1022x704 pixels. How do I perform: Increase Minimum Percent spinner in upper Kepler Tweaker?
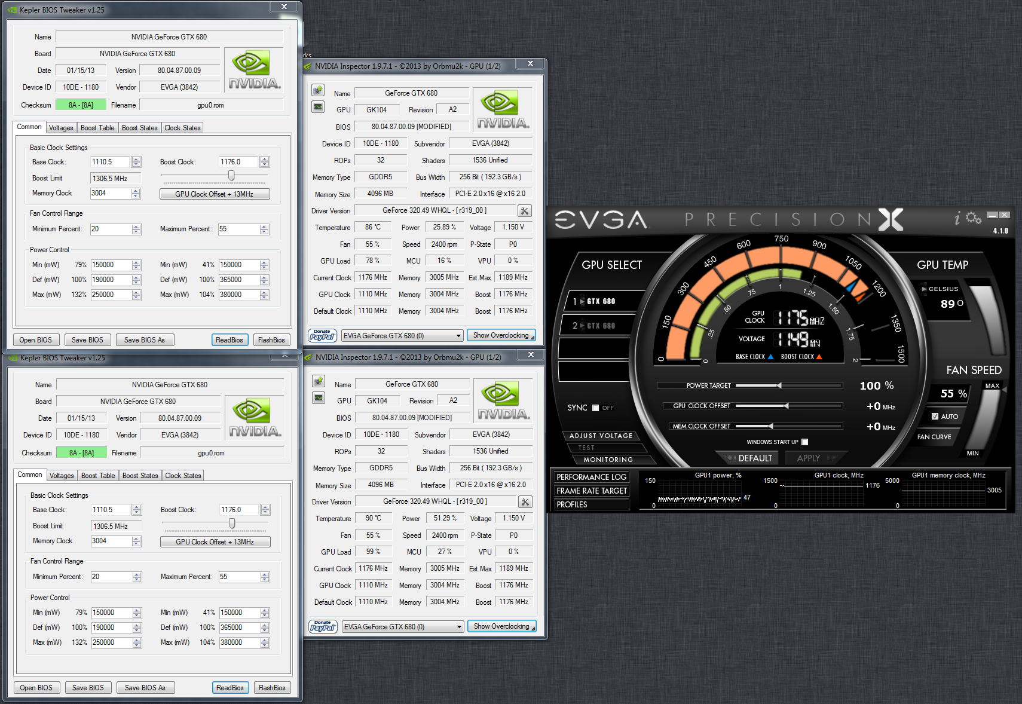click(136, 226)
